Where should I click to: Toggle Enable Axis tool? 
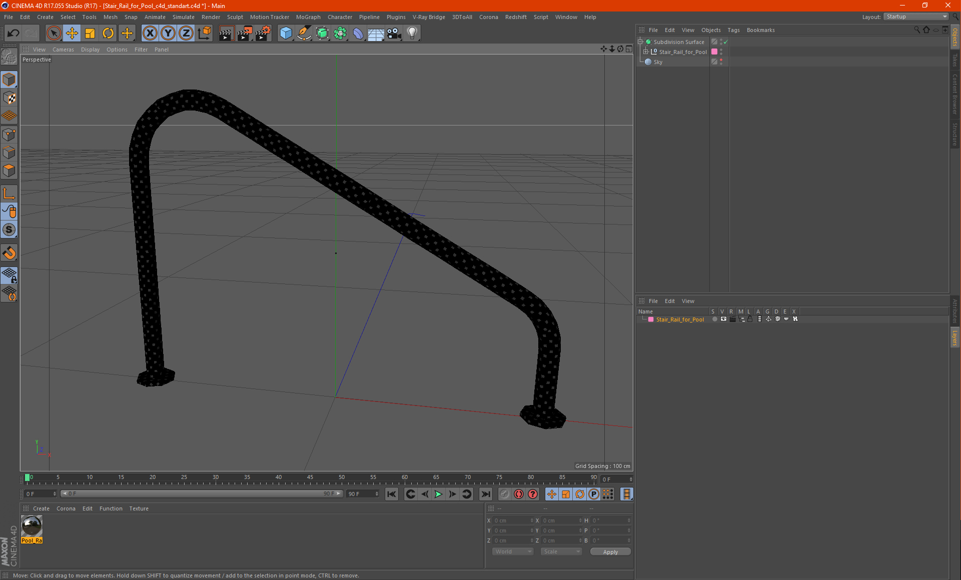pyautogui.click(x=9, y=193)
